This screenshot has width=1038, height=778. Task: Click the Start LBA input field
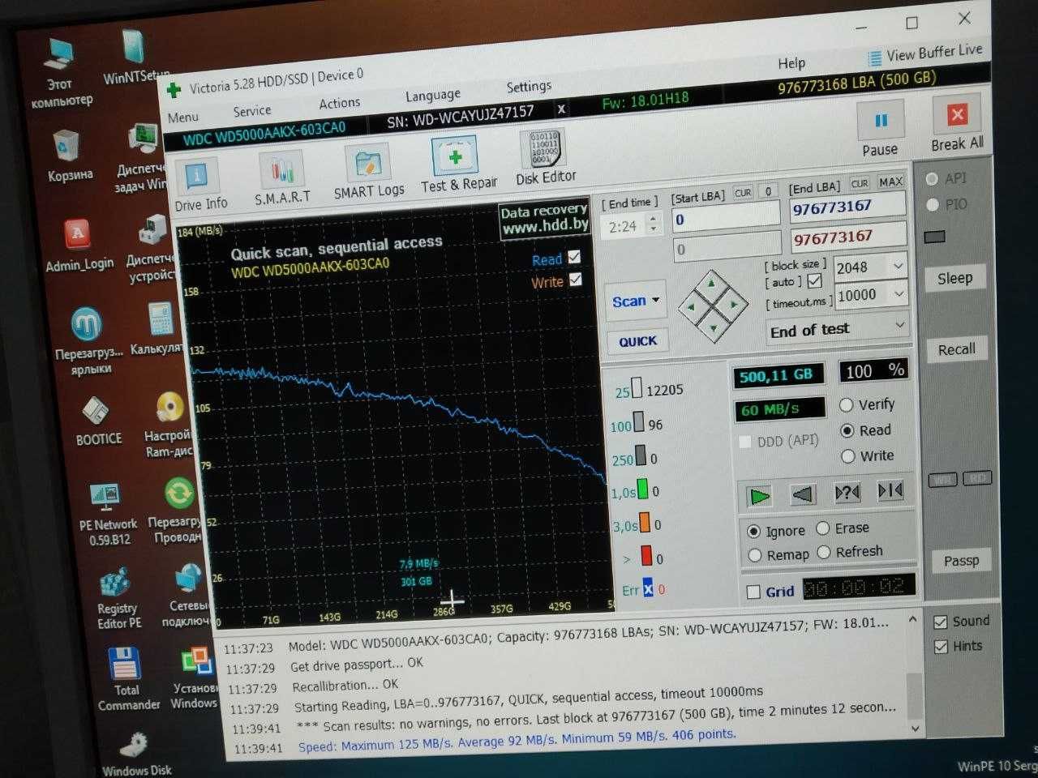(x=726, y=217)
